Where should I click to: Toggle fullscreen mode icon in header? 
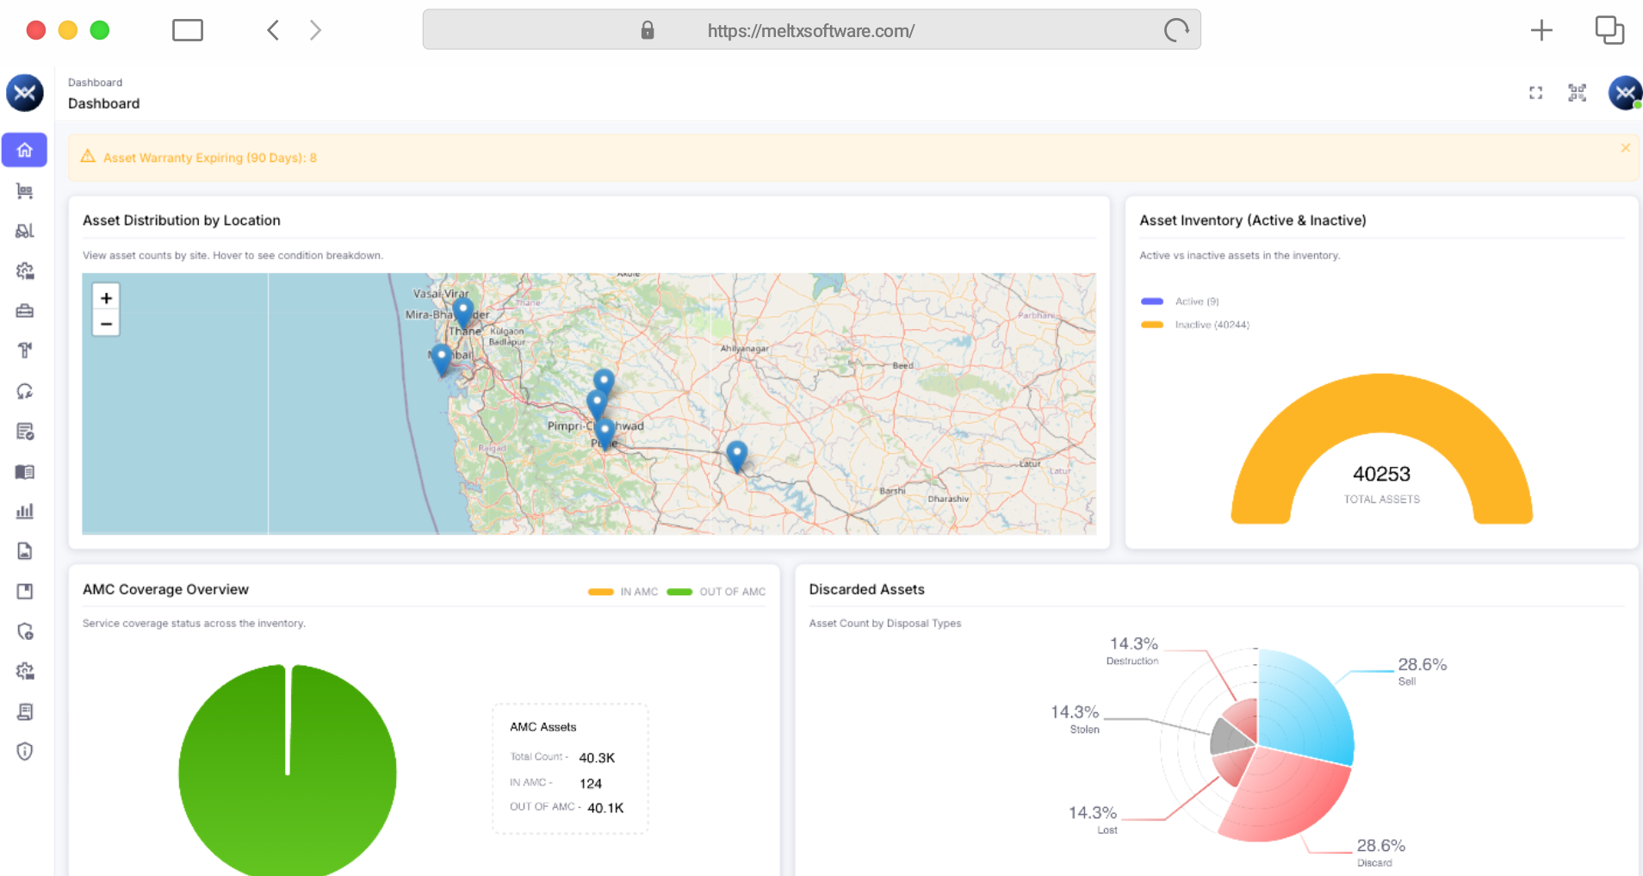coord(1535,93)
